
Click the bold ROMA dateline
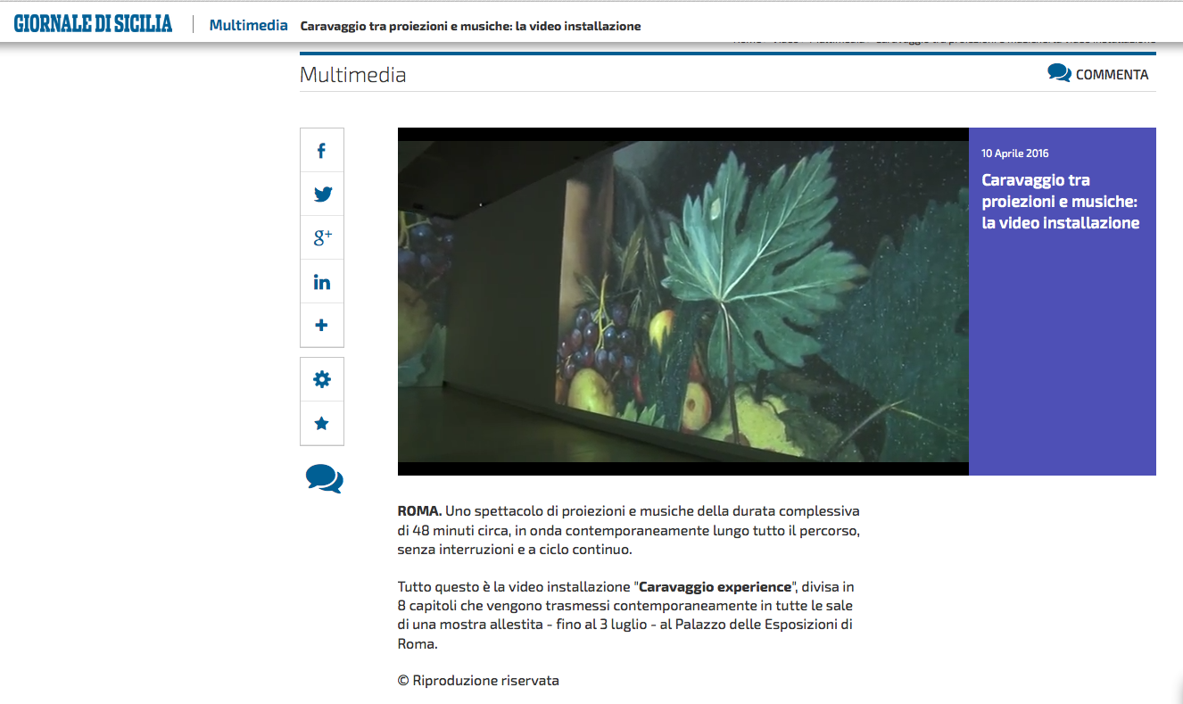coord(419,512)
